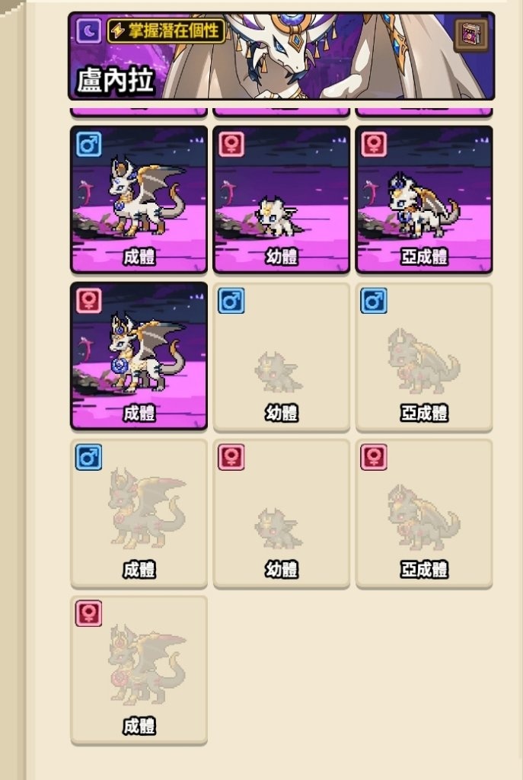The width and height of the screenshot is (523, 780).
Task: Select unlocked male 成體 dragon thumbnail
Action: (139, 200)
